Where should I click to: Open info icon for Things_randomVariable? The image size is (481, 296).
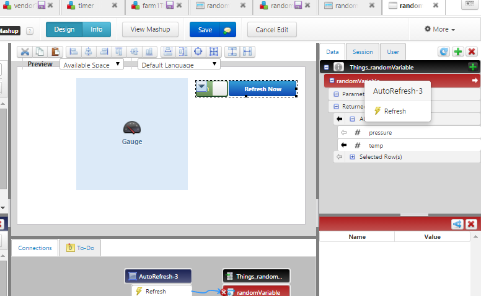point(338,67)
